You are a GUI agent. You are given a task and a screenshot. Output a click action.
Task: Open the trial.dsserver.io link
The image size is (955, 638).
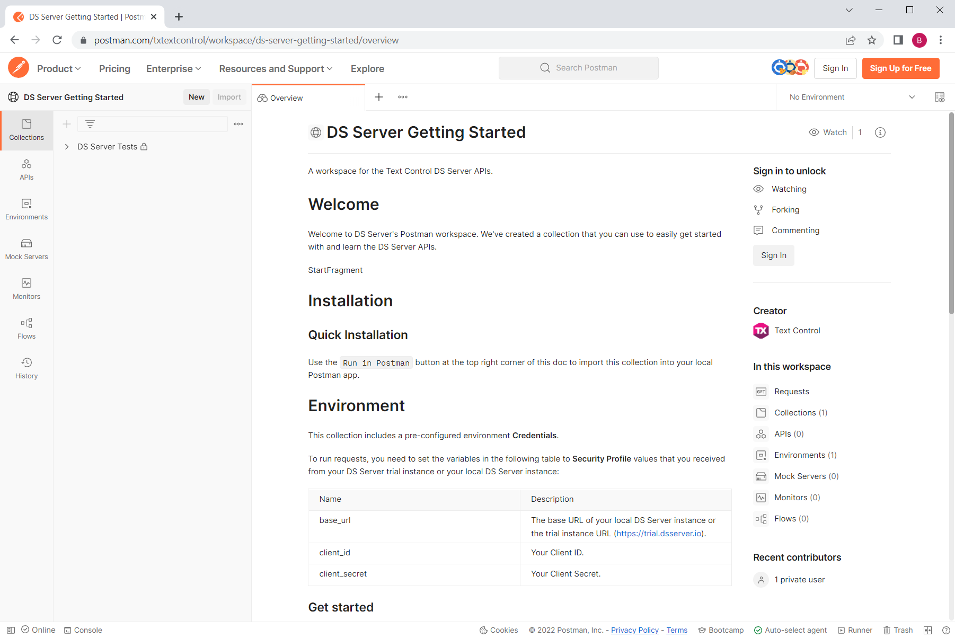pyautogui.click(x=659, y=534)
